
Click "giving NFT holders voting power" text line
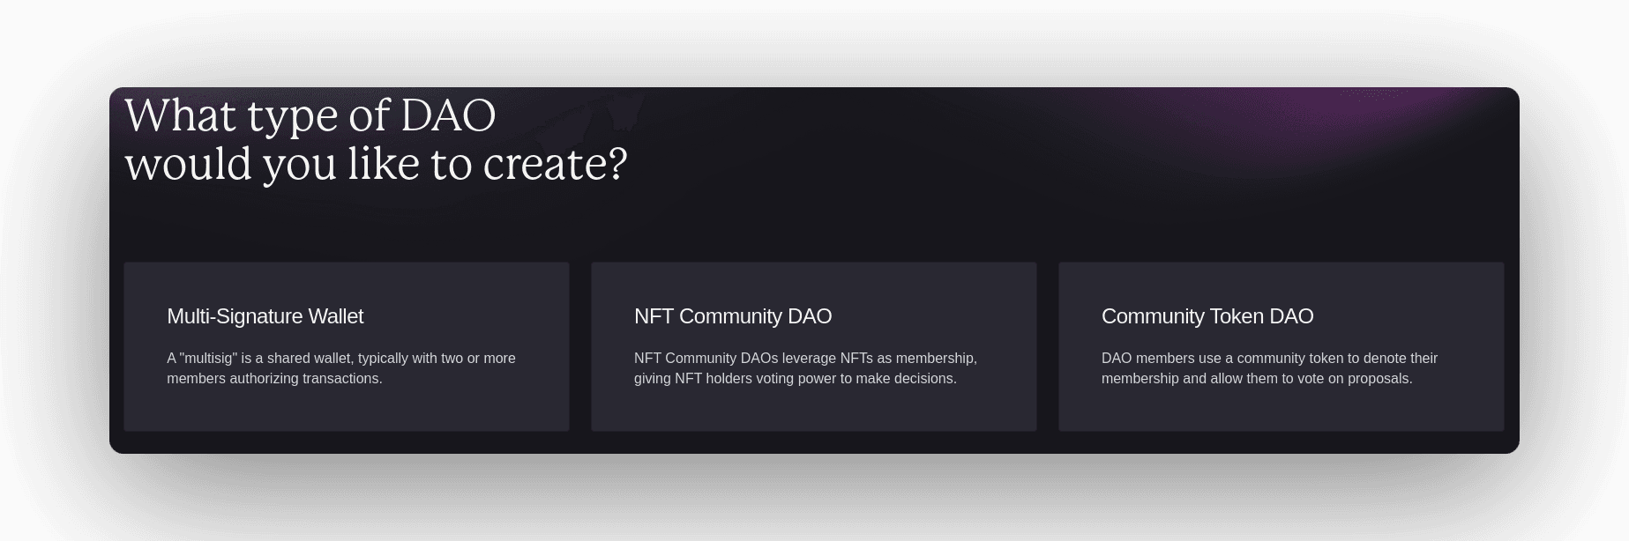click(x=795, y=379)
